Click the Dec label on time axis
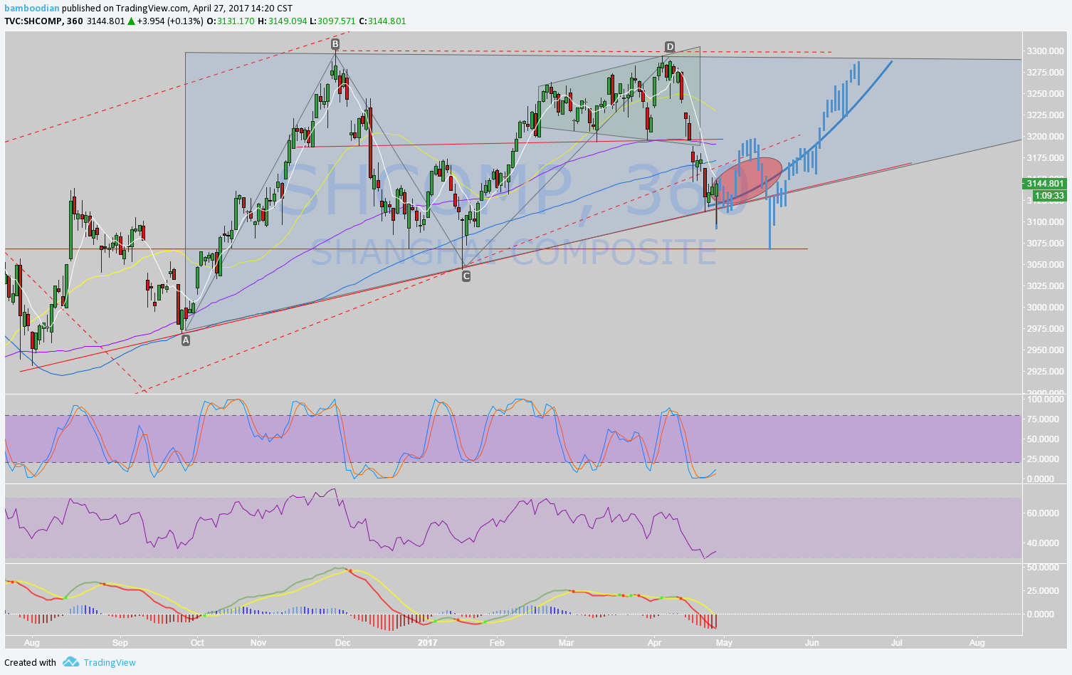The height and width of the screenshot is (675, 1072). click(x=342, y=643)
